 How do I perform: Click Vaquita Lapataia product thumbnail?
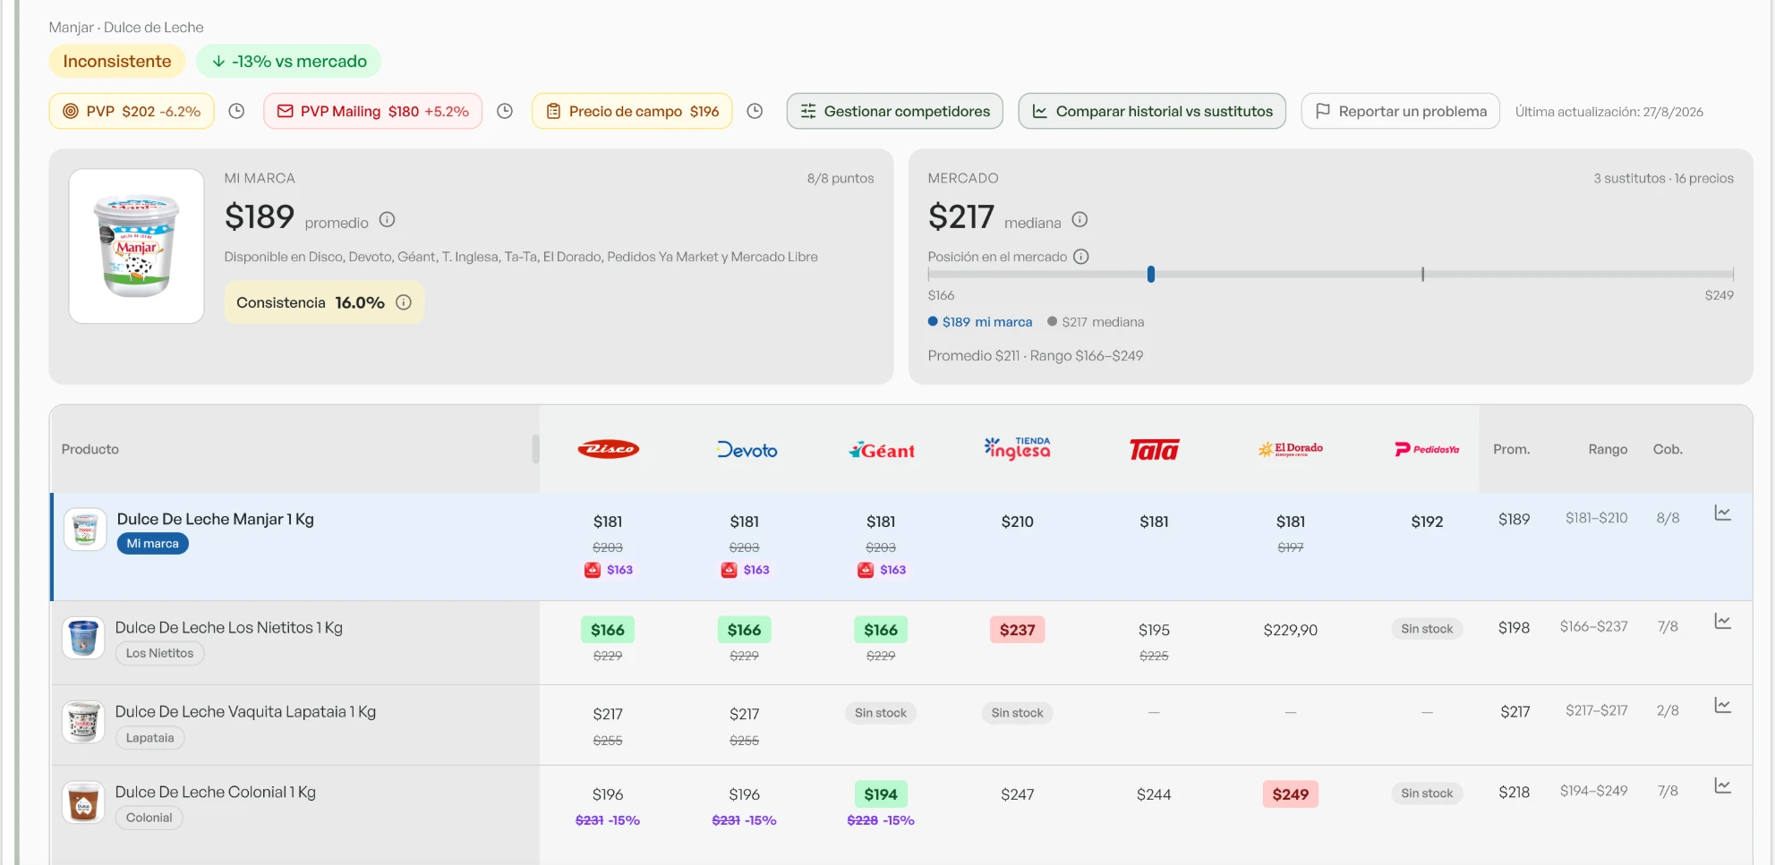tap(83, 722)
